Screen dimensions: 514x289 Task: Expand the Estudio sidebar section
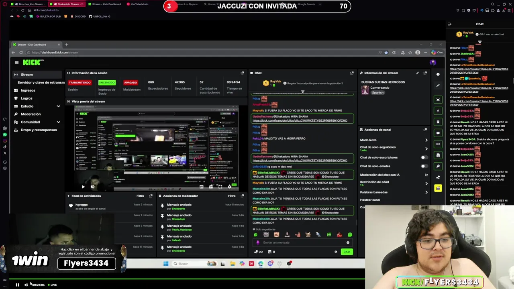tap(58, 106)
